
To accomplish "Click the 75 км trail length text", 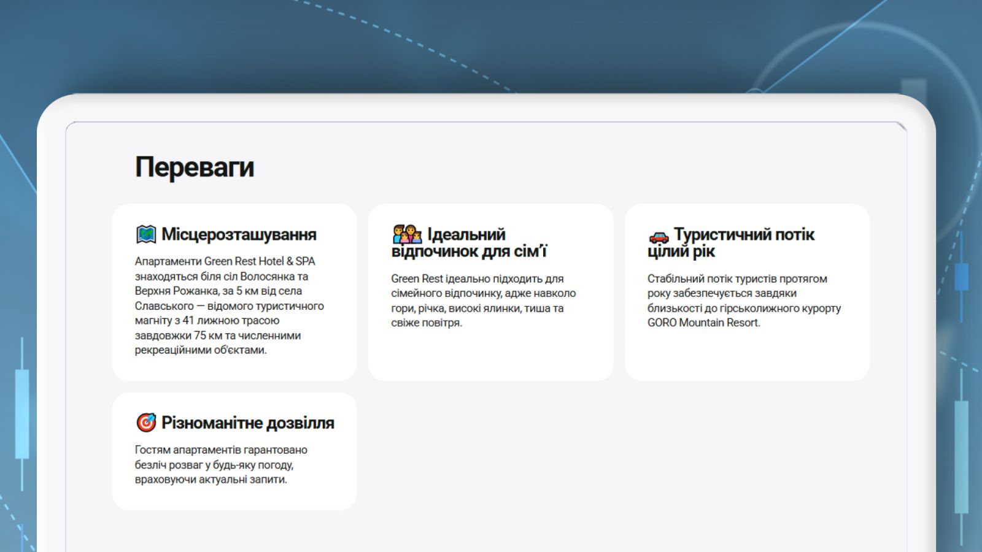I will 200,335.
